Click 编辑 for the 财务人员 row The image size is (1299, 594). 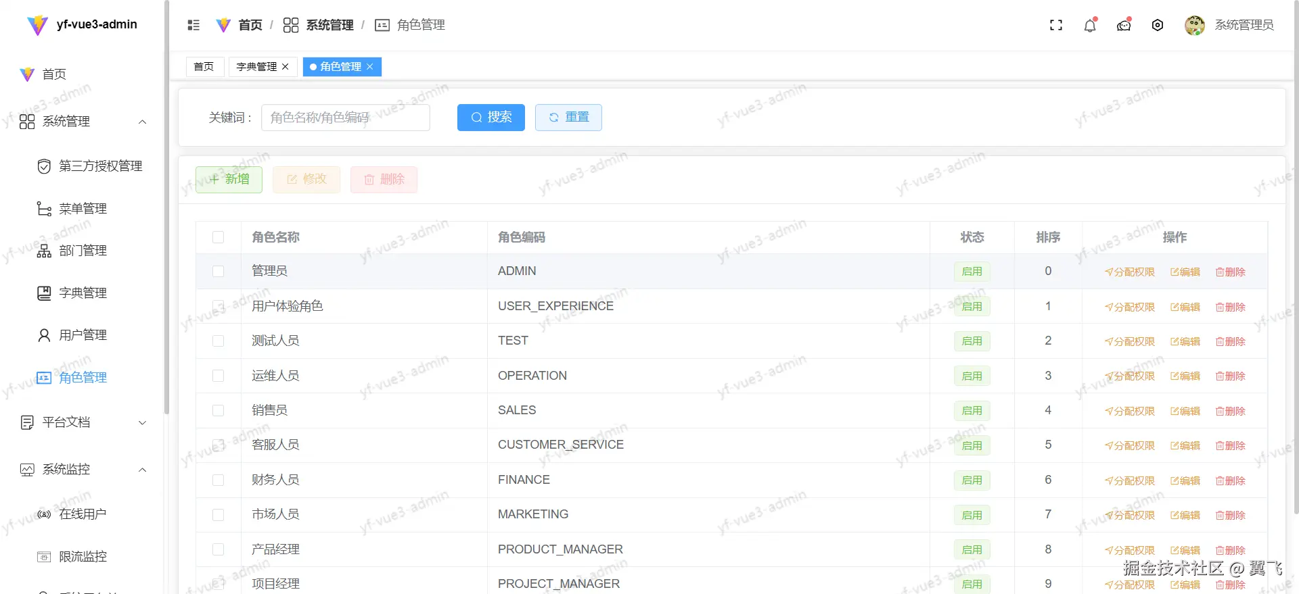(x=1185, y=480)
